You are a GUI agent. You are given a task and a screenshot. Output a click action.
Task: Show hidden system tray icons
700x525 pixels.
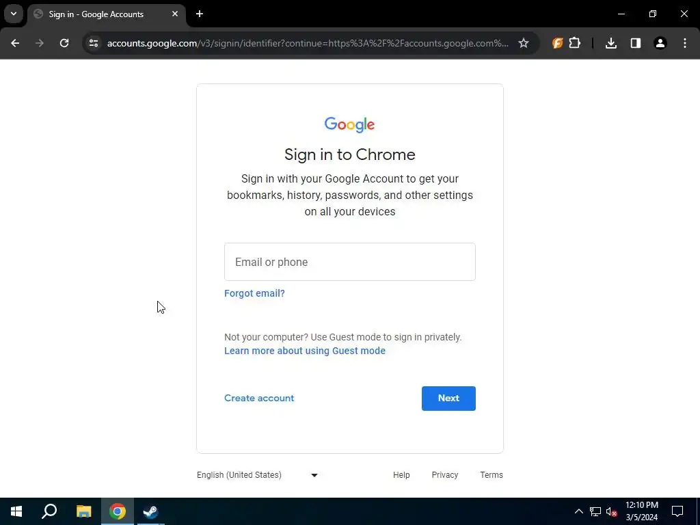pyautogui.click(x=578, y=511)
